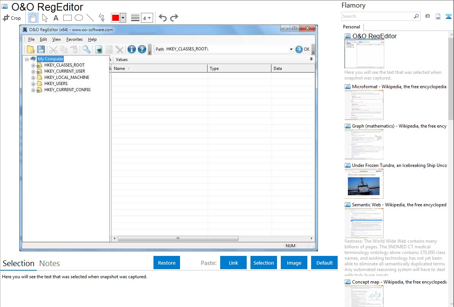This screenshot has width=454, height=307.
Task: Select HKEY_USERS in the tree
Action: pos(56,83)
